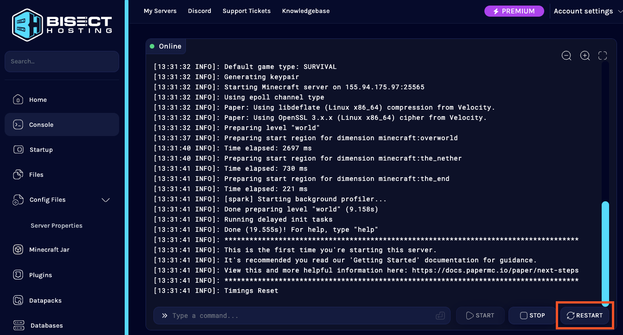The image size is (623, 335).
Task: Open the Plugins section
Action: click(x=40, y=275)
